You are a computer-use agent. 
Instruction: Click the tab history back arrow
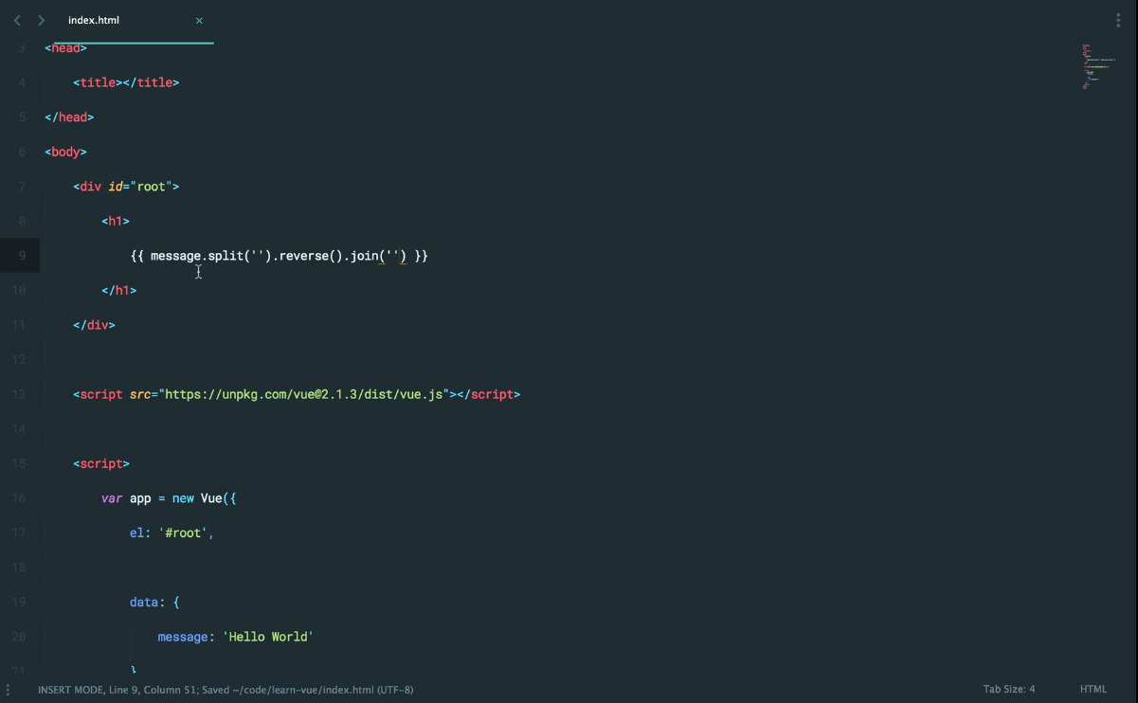17,20
